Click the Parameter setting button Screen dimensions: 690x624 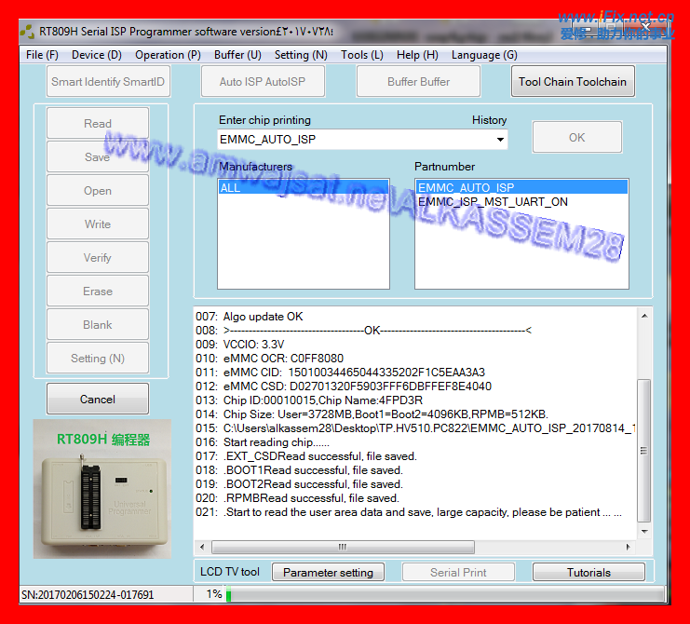tap(328, 573)
